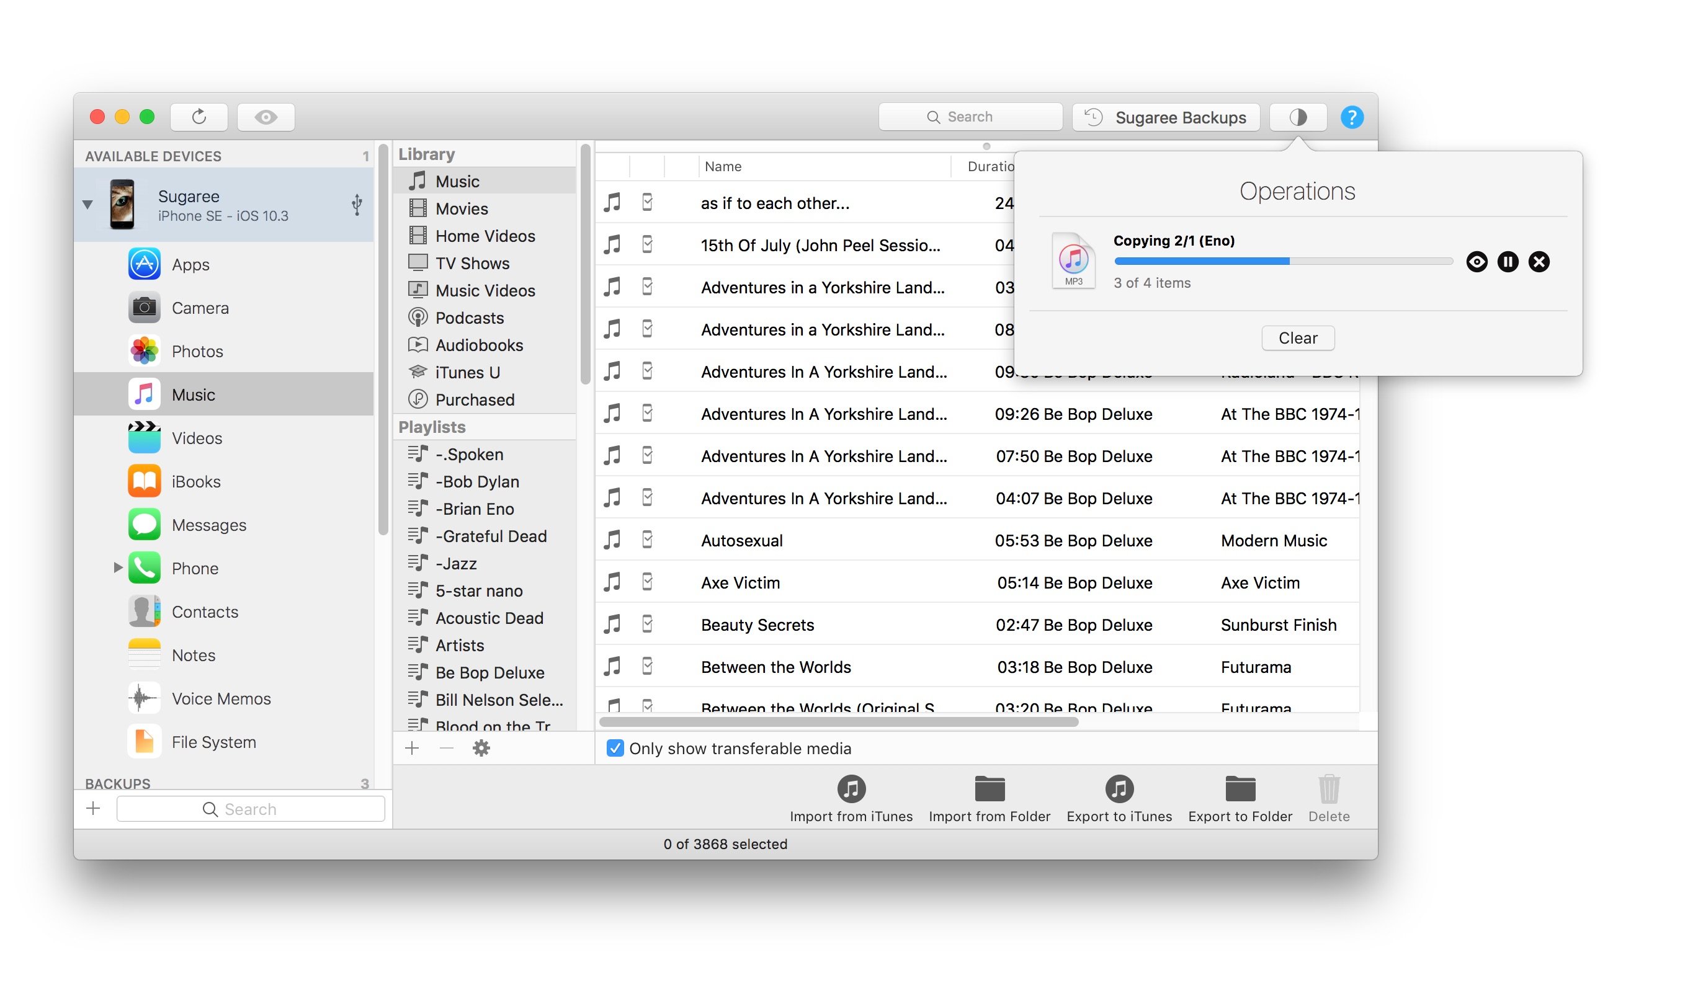Click the refresh toolbar button
Image resolution: width=1698 pixels, height=1001 pixels.
(x=199, y=117)
